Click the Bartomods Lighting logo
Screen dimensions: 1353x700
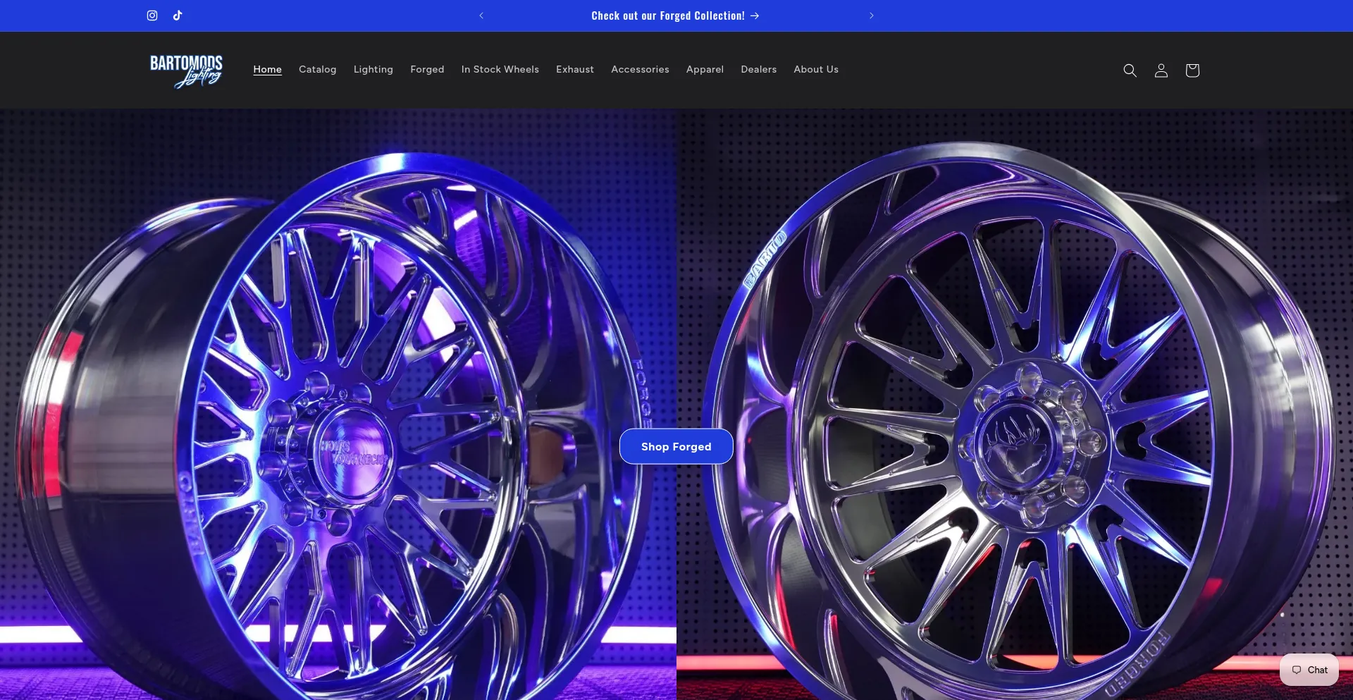(186, 70)
